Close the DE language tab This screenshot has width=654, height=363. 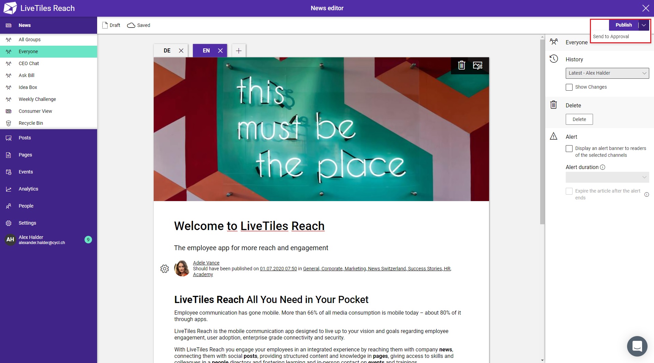coord(181,51)
